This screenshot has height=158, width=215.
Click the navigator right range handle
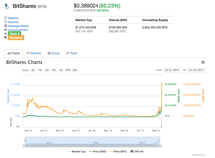[x=159, y=141]
